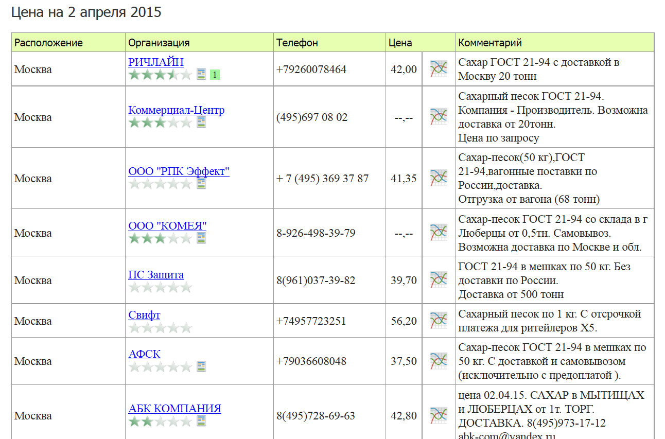
Task: Open the Коммерциал-Центр link
Action: (176, 110)
